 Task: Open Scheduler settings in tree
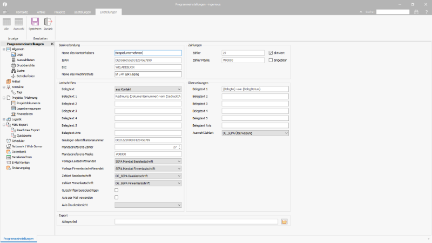(18, 141)
